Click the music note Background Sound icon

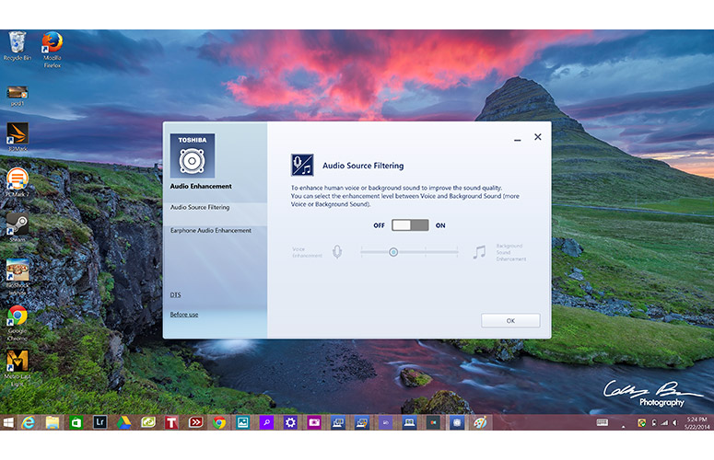coord(479,252)
